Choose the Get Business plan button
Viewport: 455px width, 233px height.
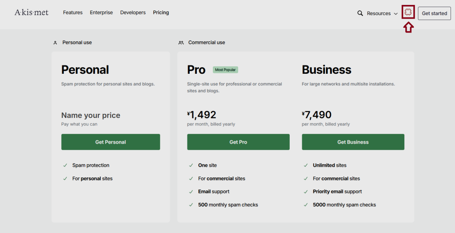[353, 142]
